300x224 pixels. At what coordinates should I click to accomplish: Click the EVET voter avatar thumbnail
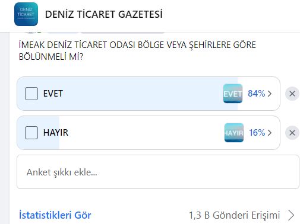[x=233, y=94]
